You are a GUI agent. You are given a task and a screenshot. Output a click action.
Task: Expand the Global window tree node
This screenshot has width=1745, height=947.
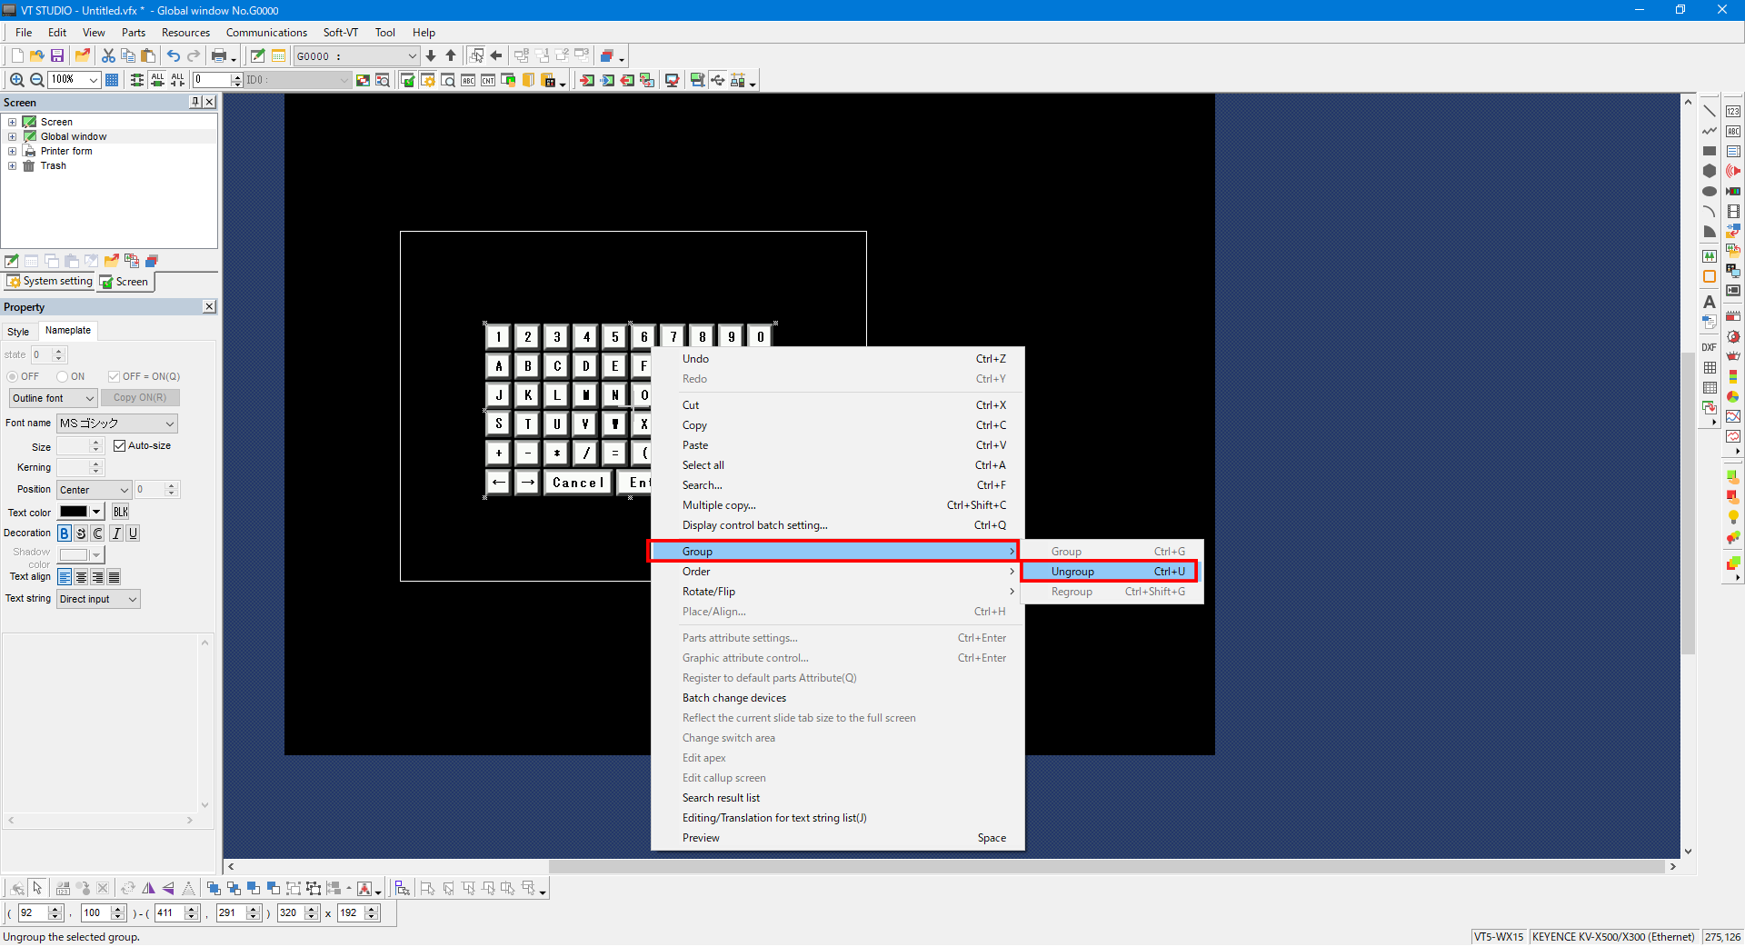[12, 136]
